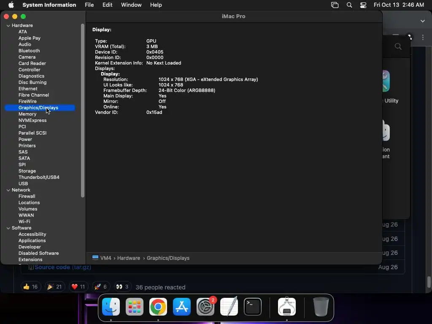This screenshot has height=324, width=432.
Task: Click the background page vertical scrollbar
Action: click(x=429, y=282)
